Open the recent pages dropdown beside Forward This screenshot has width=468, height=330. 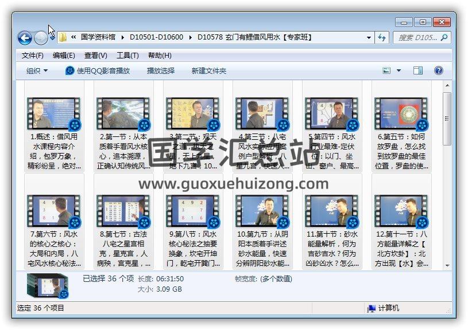point(52,38)
